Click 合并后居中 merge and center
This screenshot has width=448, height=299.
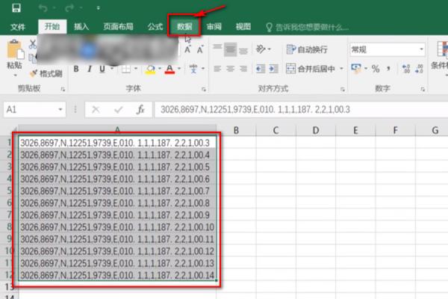tap(311, 69)
